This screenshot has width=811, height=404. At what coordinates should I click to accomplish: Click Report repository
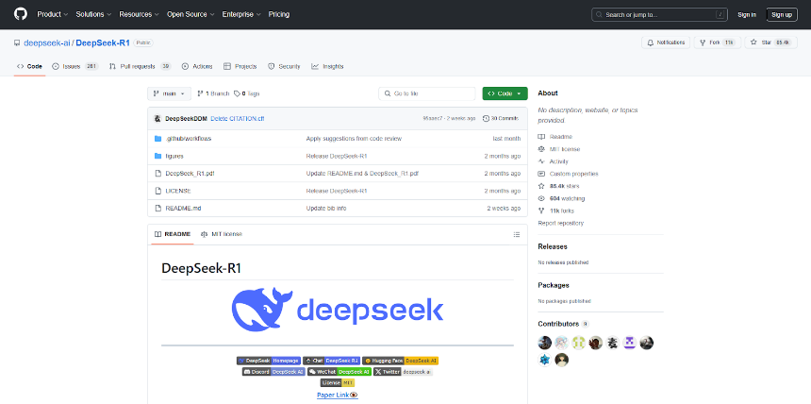[x=561, y=223]
